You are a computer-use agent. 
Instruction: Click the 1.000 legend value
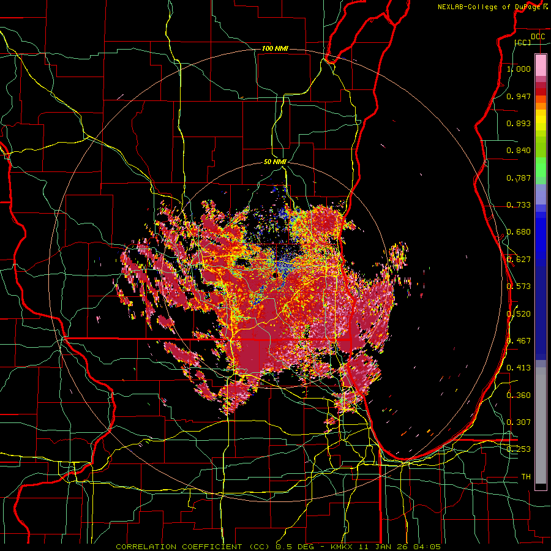[x=519, y=69]
